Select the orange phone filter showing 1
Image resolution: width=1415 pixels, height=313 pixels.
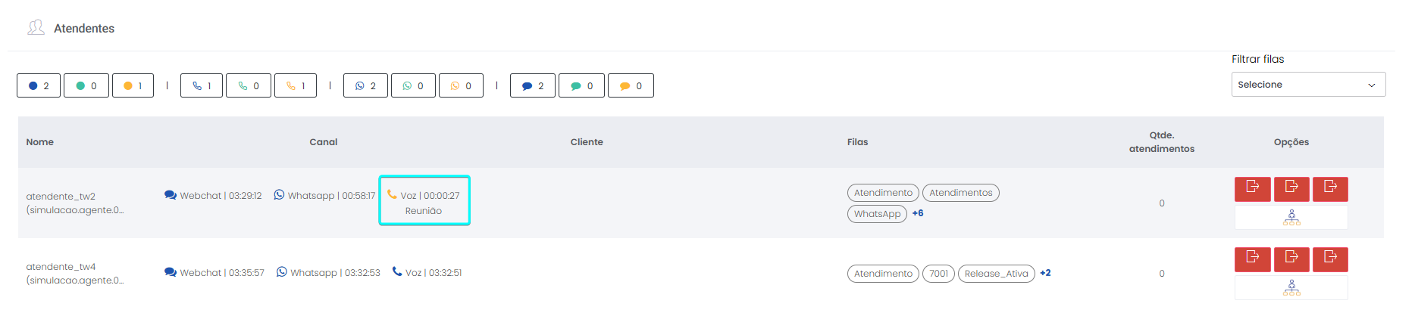(x=296, y=85)
